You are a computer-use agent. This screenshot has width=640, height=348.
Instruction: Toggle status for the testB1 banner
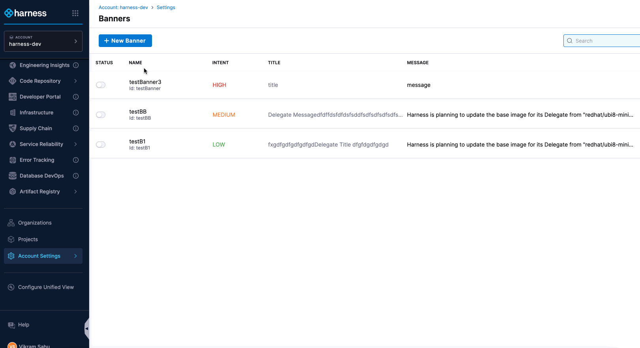pos(101,145)
